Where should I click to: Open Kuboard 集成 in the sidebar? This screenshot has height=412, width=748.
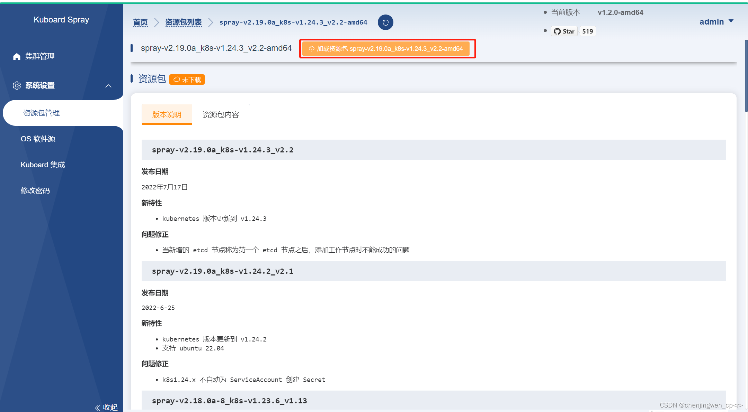point(43,165)
